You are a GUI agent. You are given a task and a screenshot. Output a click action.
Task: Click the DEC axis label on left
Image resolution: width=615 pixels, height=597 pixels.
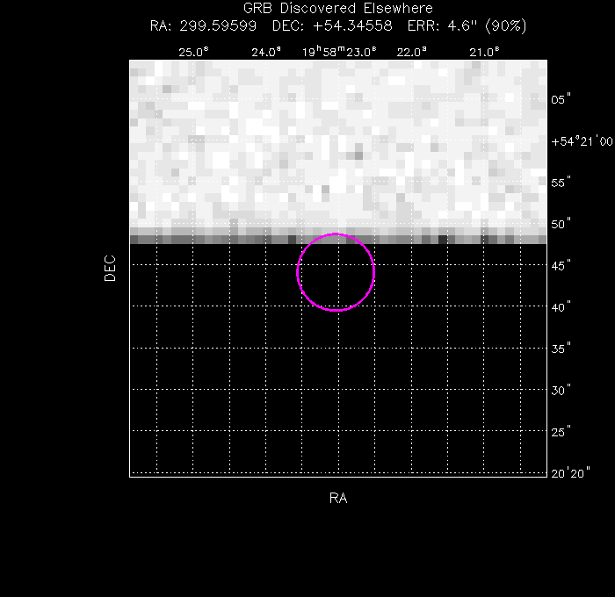110,268
